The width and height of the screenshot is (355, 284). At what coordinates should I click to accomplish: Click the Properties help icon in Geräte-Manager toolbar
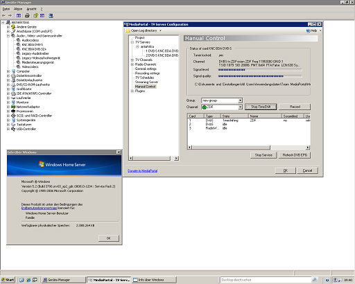coord(35,16)
